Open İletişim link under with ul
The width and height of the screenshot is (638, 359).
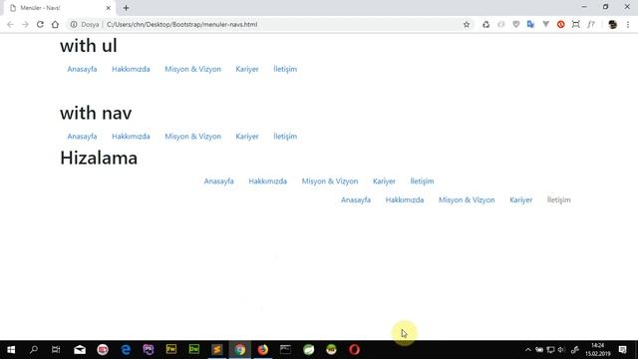click(x=285, y=69)
